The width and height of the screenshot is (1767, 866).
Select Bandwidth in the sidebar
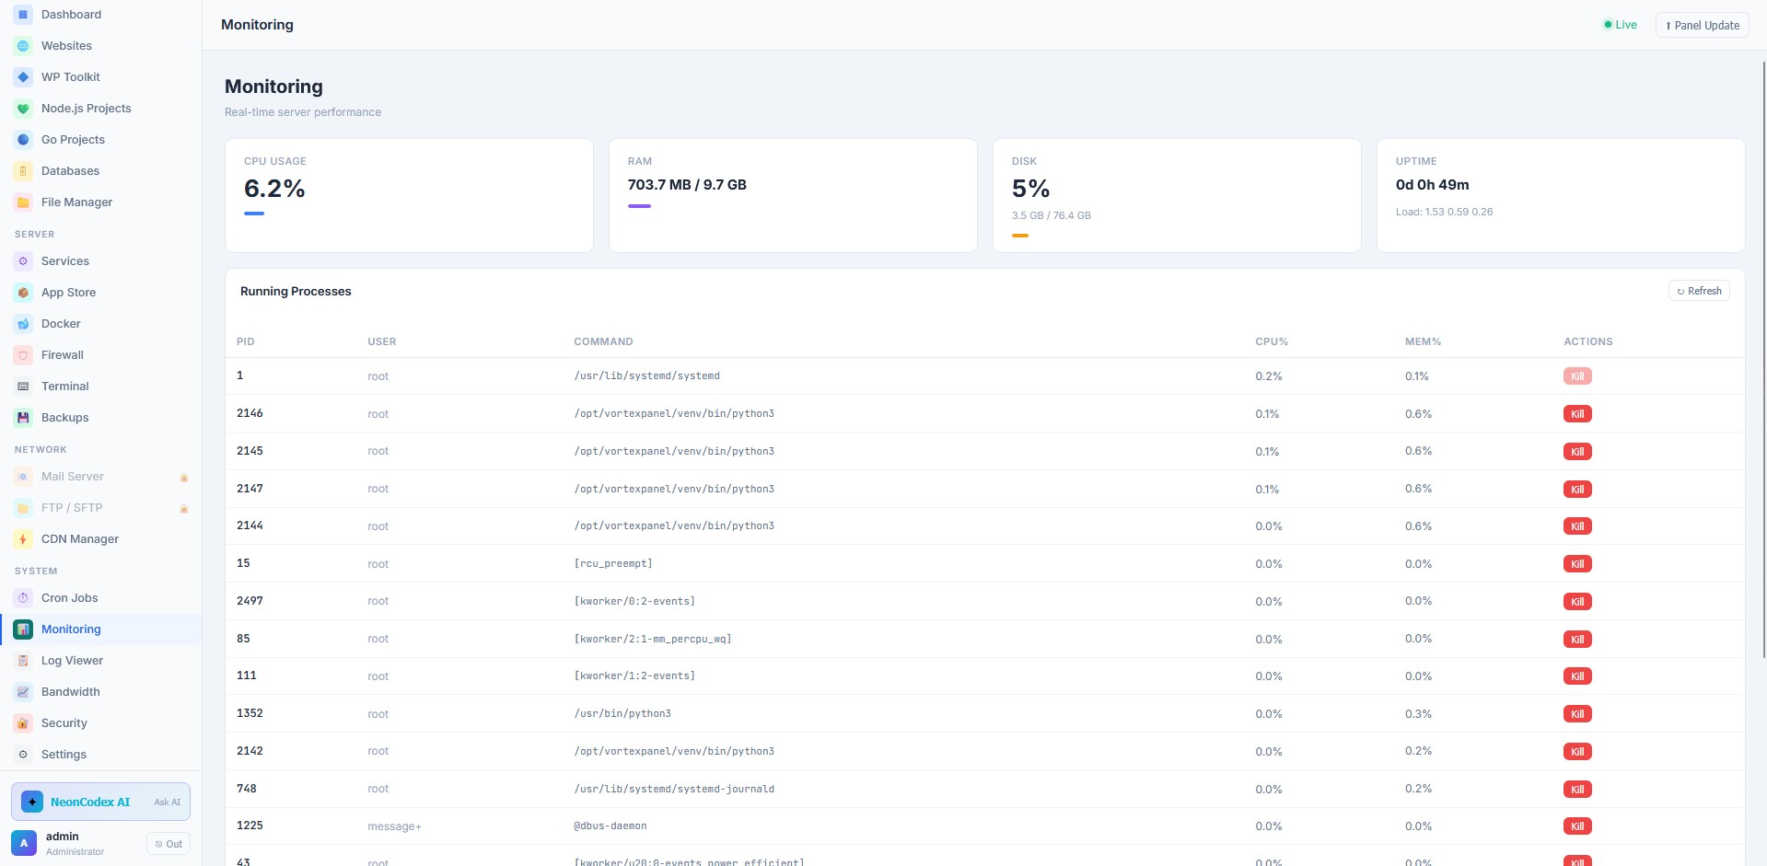click(x=100, y=692)
